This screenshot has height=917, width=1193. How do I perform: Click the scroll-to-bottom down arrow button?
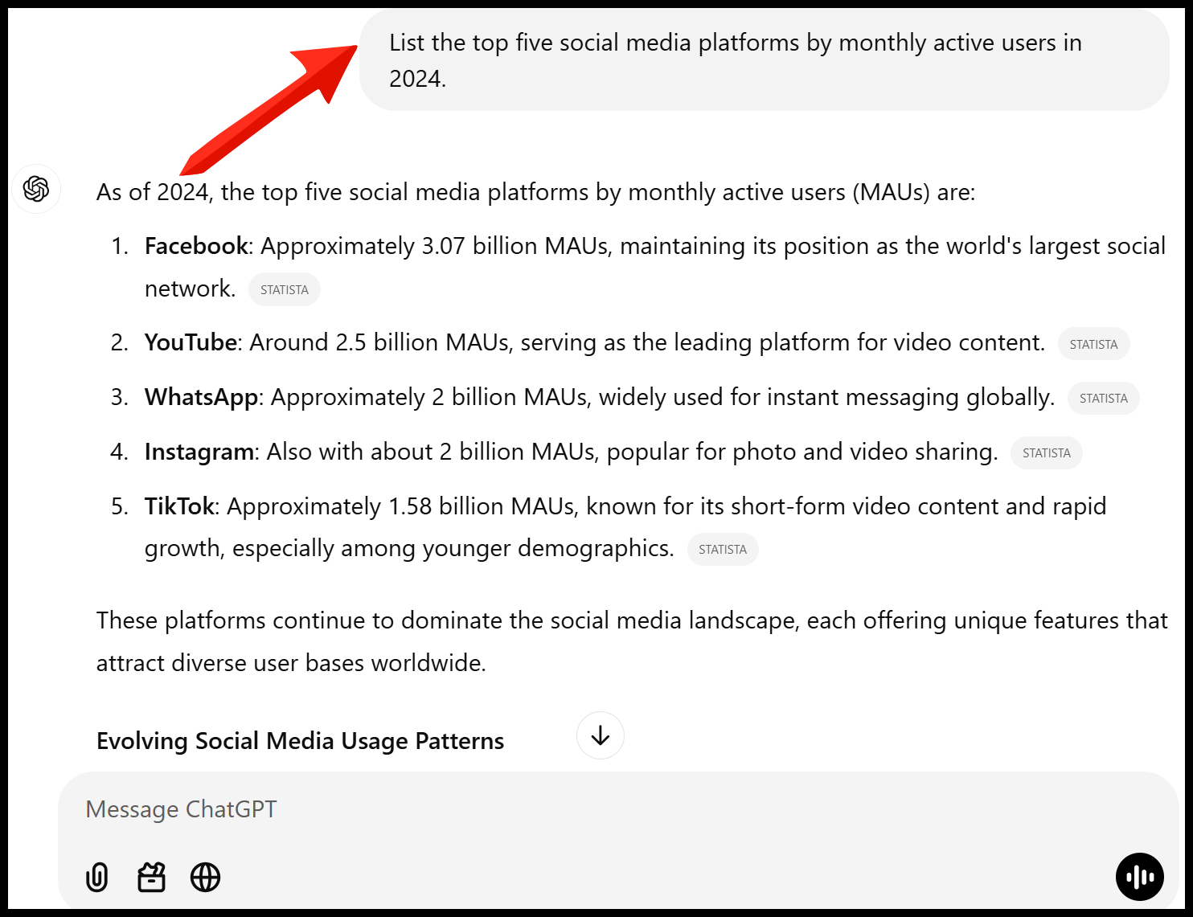coord(601,735)
